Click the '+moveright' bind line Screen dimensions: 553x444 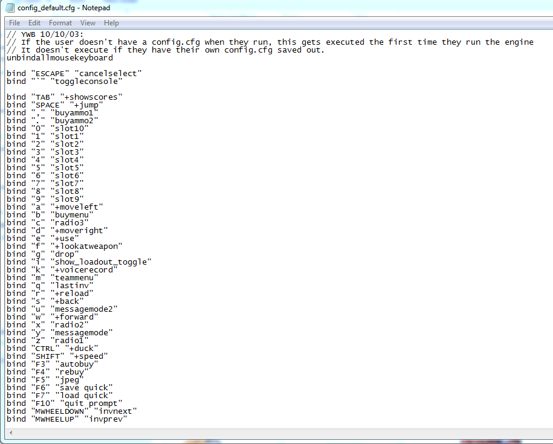coord(57,231)
